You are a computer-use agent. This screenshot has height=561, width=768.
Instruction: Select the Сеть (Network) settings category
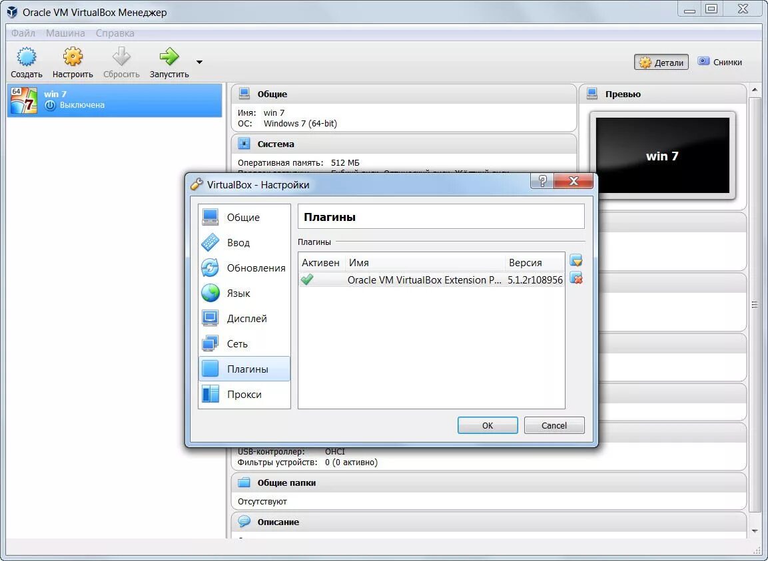244,343
